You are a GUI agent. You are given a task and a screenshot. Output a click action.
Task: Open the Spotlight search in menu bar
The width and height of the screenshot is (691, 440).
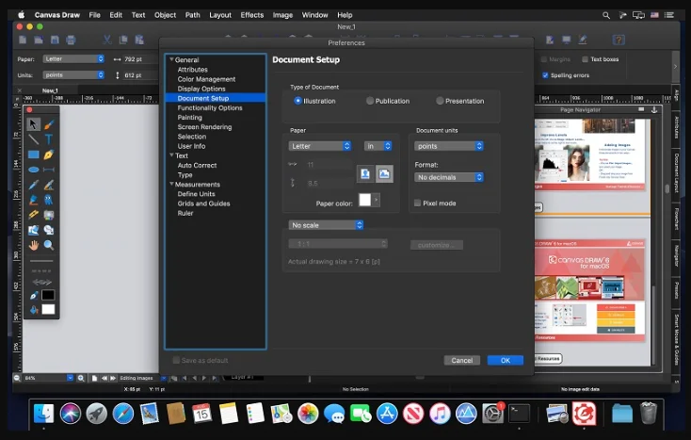[606, 15]
